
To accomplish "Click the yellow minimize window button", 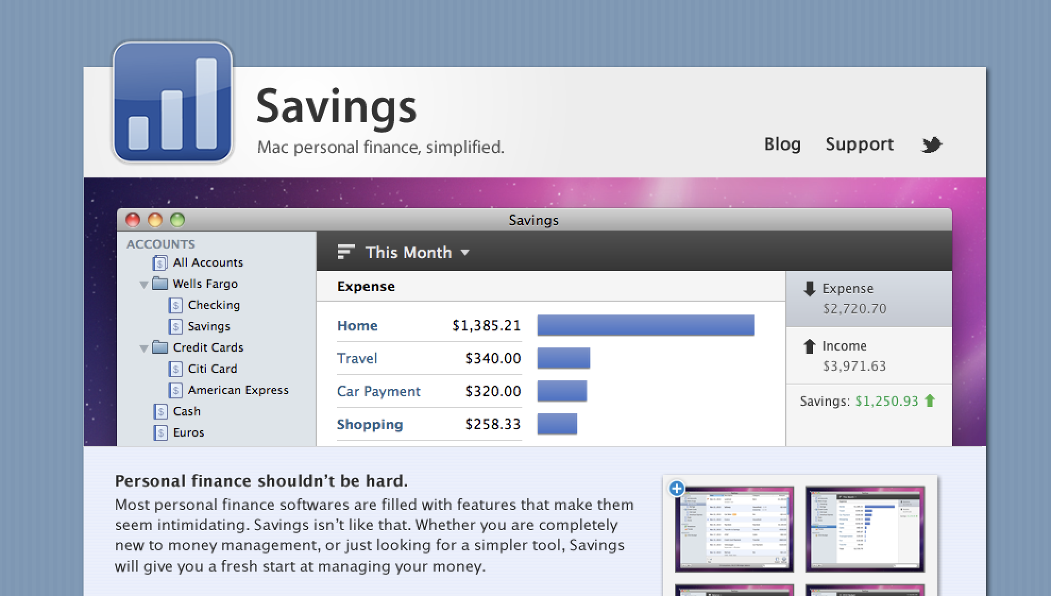I will [x=155, y=220].
